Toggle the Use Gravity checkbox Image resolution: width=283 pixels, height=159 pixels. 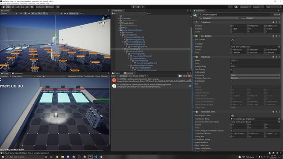[x=231, y=69]
